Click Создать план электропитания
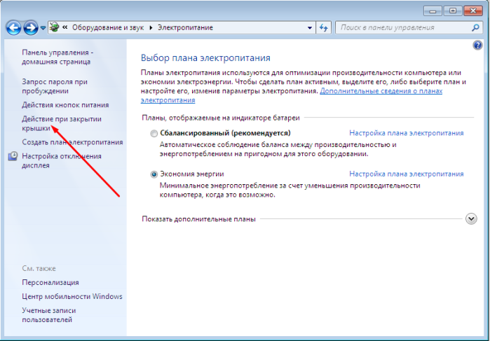The image size is (490, 341). [72, 142]
